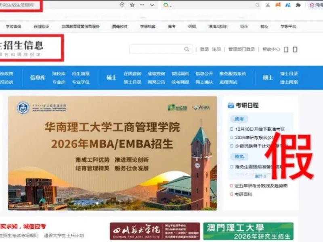Open 院校库 in the blue navigation bar
The width and height of the screenshot is (323, 242).
59,73
